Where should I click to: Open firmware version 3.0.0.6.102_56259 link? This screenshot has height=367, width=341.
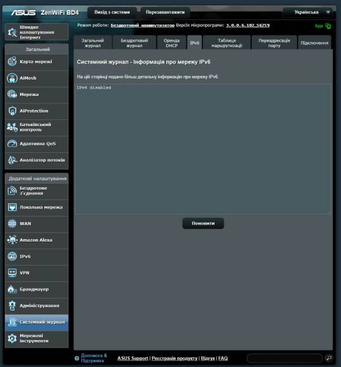tap(248, 25)
